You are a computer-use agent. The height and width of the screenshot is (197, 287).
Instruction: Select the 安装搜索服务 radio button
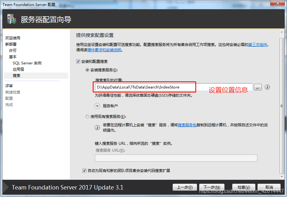(x=87, y=70)
